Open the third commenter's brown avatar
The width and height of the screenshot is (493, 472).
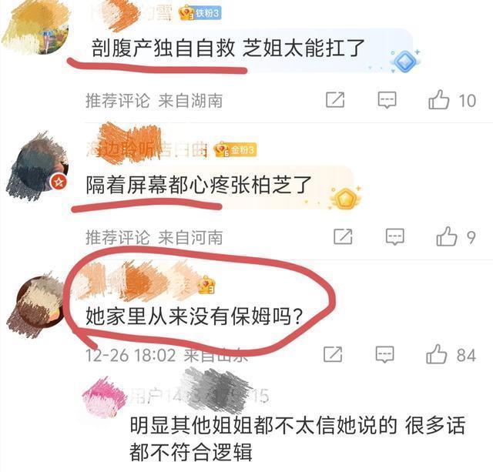point(38,303)
